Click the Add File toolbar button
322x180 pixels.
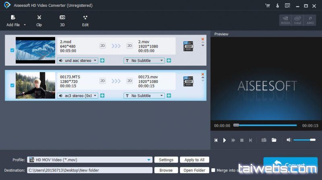click(13, 21)
